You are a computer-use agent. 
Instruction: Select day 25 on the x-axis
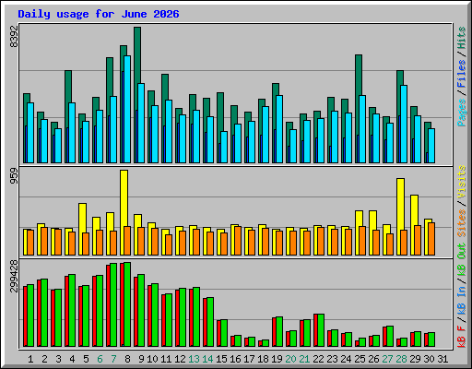(360, 359)
